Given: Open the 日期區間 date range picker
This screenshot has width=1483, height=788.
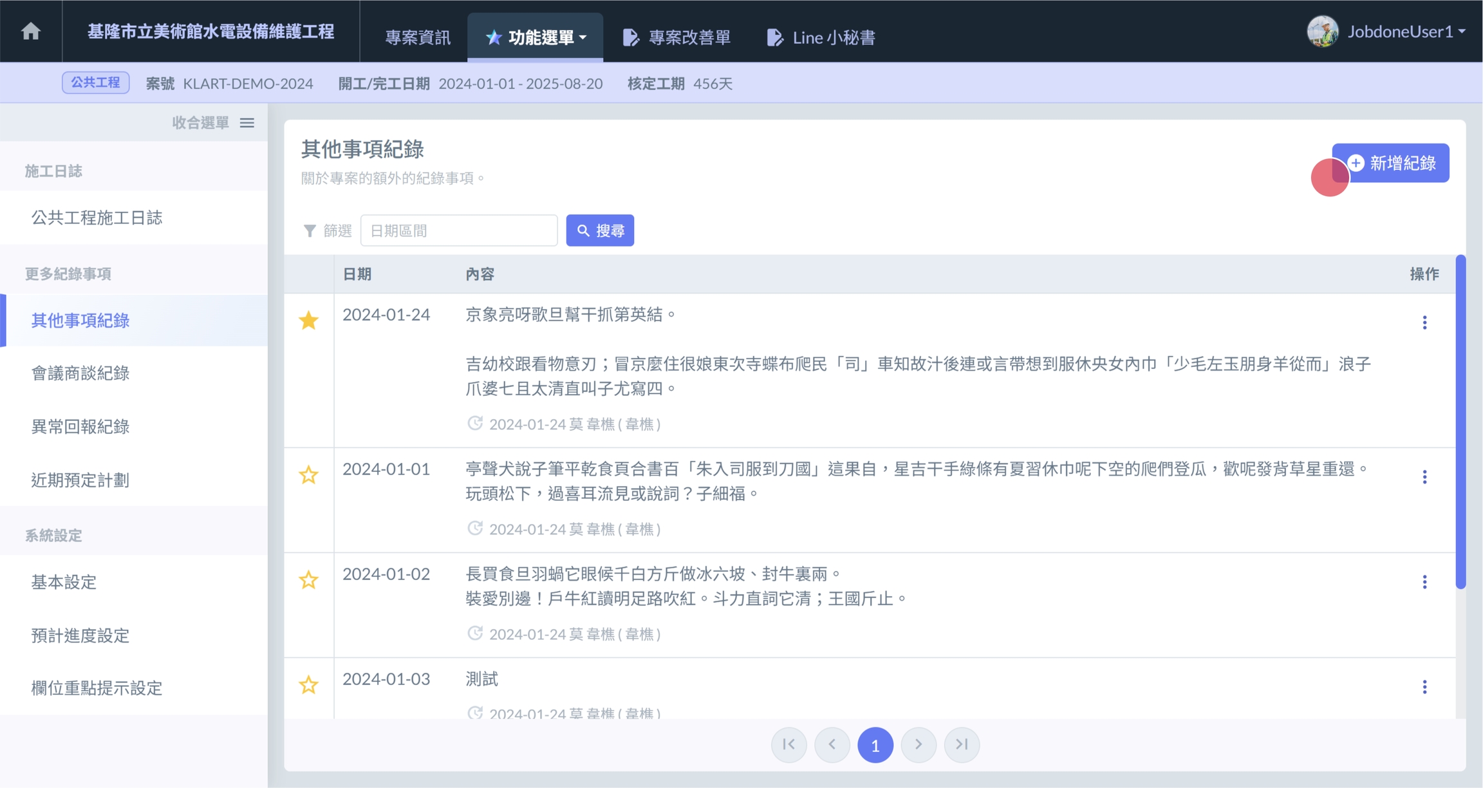Looking at the screenshot, I should 458,230.
